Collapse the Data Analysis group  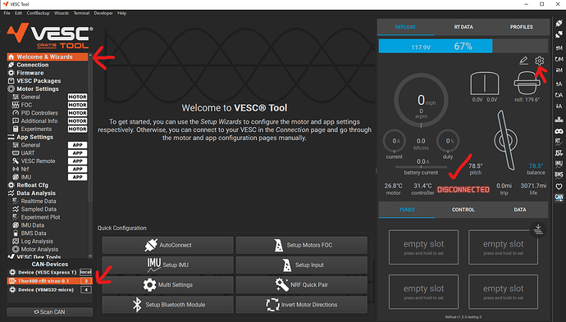[x=48, y=193]
